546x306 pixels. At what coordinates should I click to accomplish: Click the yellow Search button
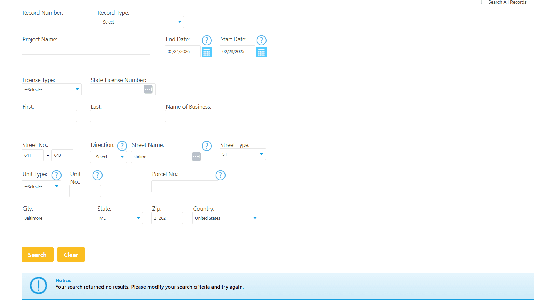(x=38, y=255)
